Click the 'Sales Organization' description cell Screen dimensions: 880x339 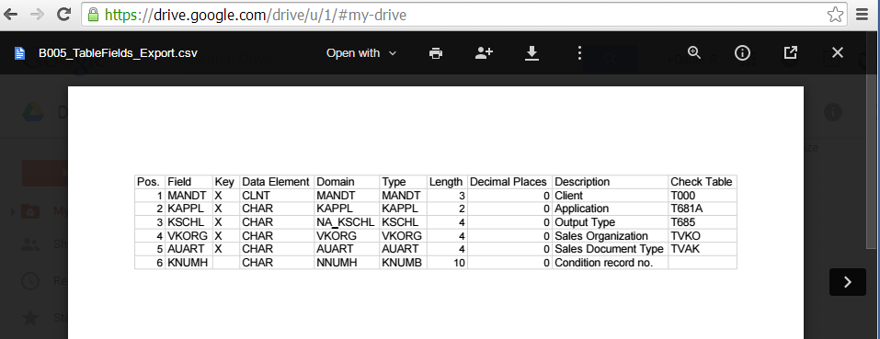[x=610, y=236]
